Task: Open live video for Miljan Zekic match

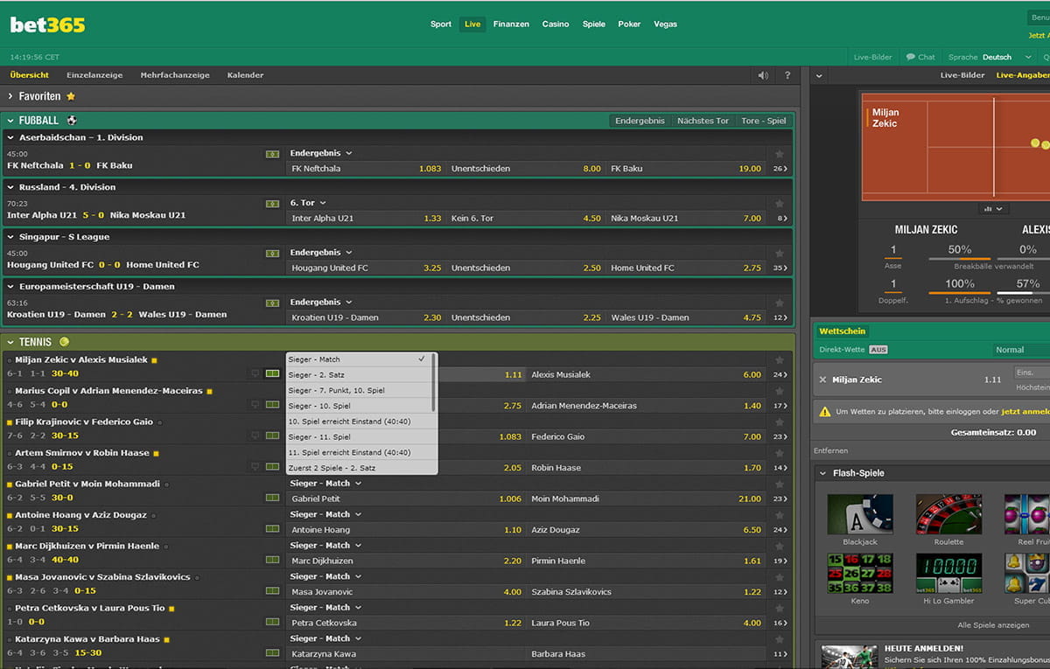Action: coord(255,373)
